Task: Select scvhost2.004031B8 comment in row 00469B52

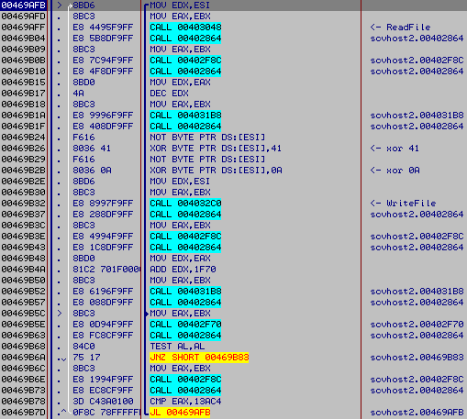Action: [417, 292]
